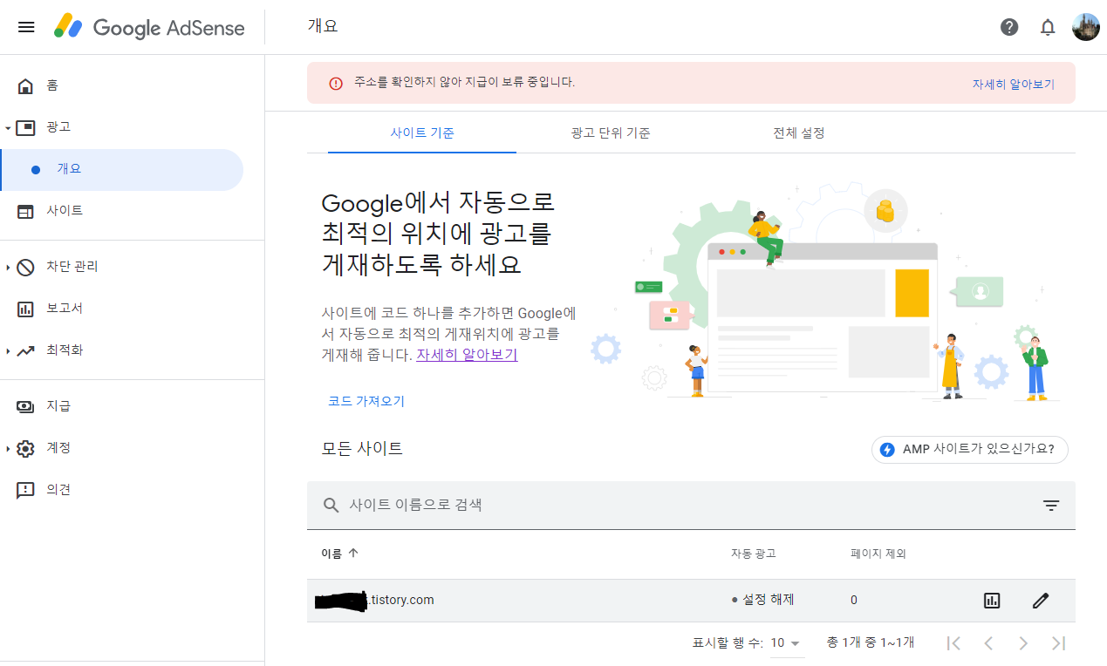The width and height of the screenshot is (1107, 666).
Task: Open 의견 in the sidebar
Action: (58, 490)
